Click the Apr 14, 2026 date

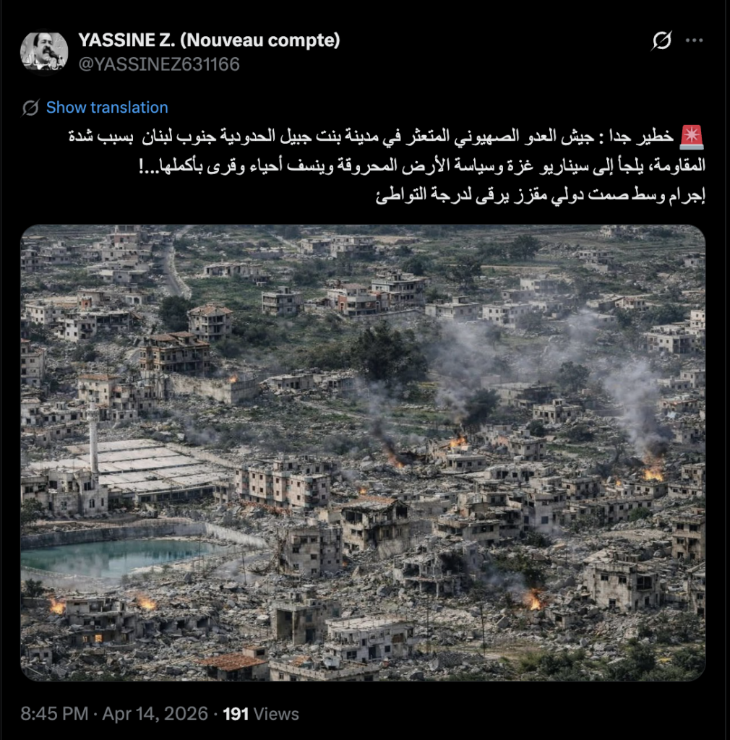[x=155, y=713]
